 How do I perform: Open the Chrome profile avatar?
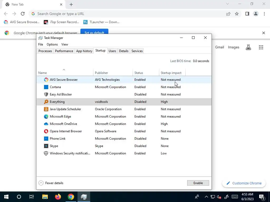256,14
